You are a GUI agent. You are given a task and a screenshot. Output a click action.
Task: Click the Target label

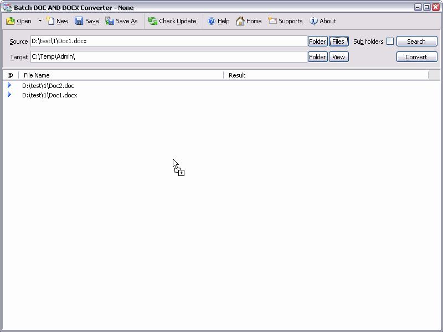click(x=19, y=58)
